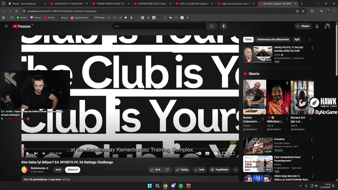Download the video with İndir
Screen dimensions: 338x190
[x=199, y=170]
